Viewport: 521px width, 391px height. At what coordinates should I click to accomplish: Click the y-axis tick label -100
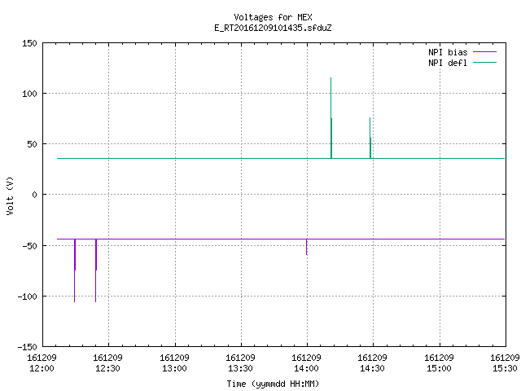pos(27,297)
